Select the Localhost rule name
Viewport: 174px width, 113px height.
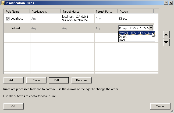coord(17,19)
